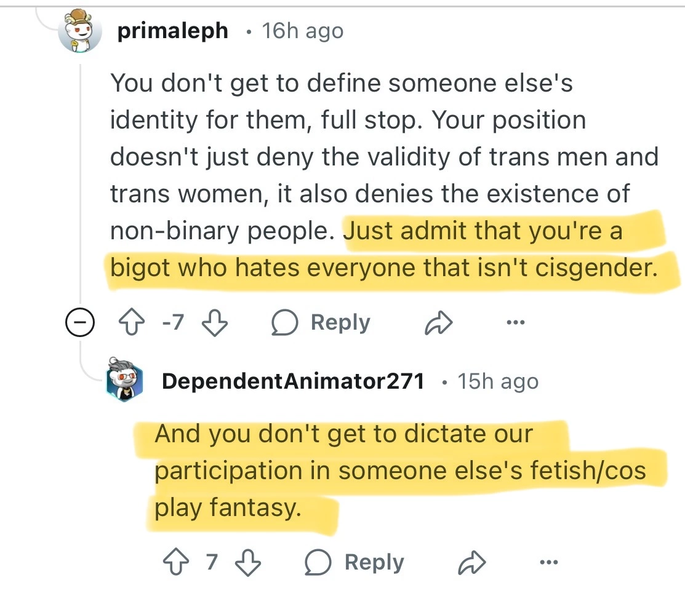Viewport: 685px width, 604px height.
Task: Open more options on DependentAnimator271's reply
Action: coord(549,562)
